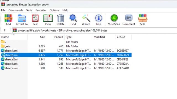Show archive Info
The image size is (177, 99).
[x=98, y=20]
